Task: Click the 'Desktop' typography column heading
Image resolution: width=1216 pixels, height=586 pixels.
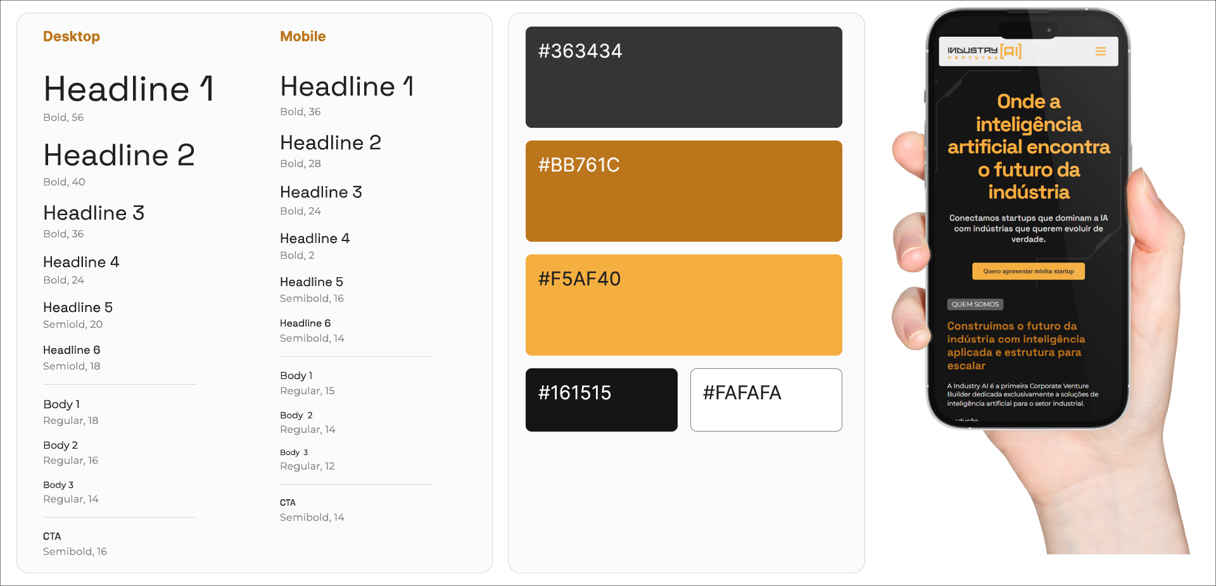Action: (72, 37)
